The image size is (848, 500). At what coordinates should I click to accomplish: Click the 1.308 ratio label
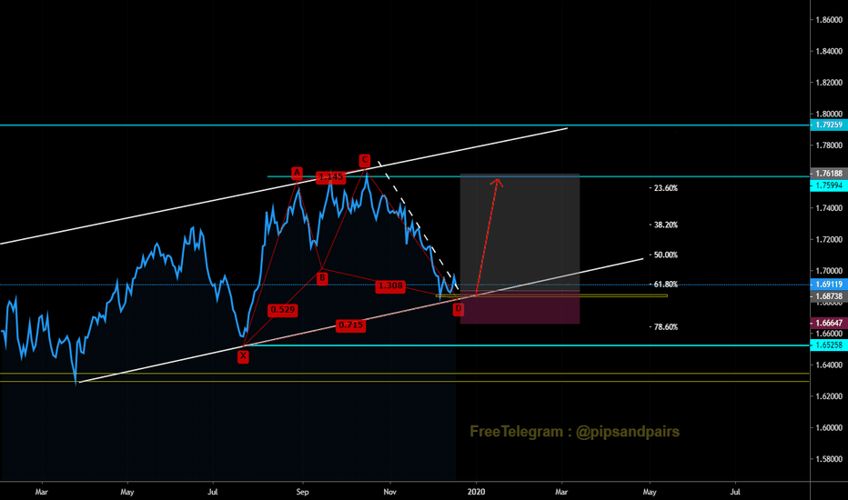(390, 286)
